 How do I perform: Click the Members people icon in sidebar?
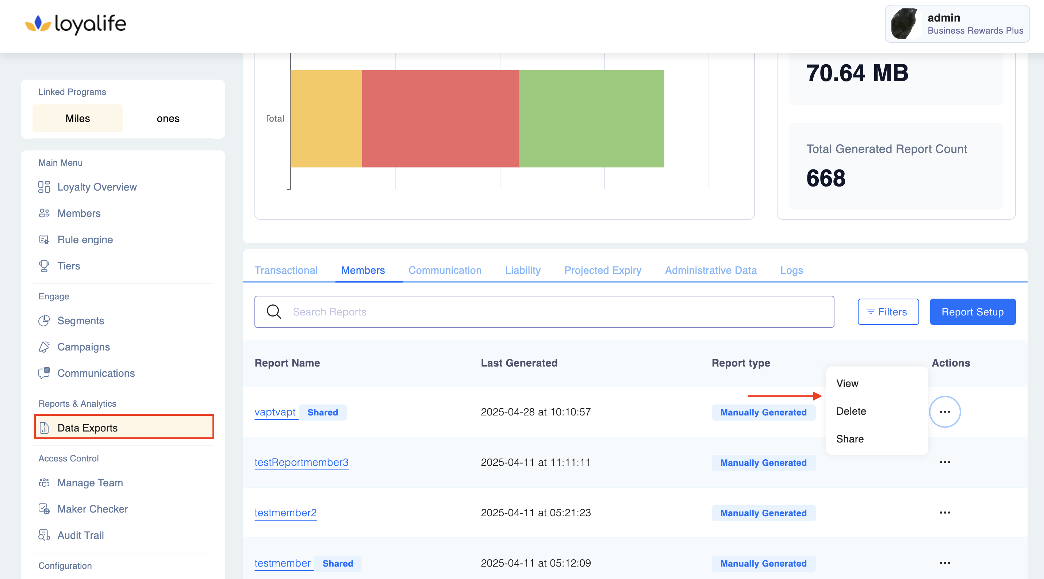pyautogui.click(x=44, y=213)
